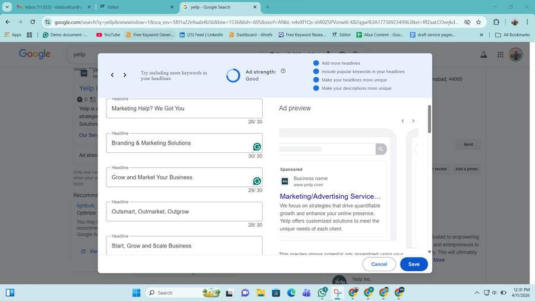Viewport: 535px width, 301px height.
Task: Click the Send button behind the dialog
Action: point(468,145)
